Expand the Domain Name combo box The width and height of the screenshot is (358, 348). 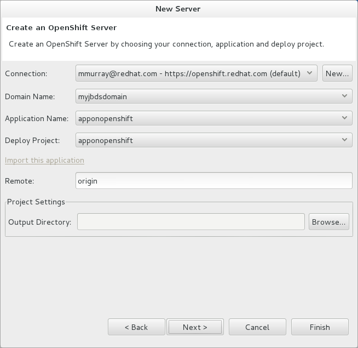tap(213, 96)
